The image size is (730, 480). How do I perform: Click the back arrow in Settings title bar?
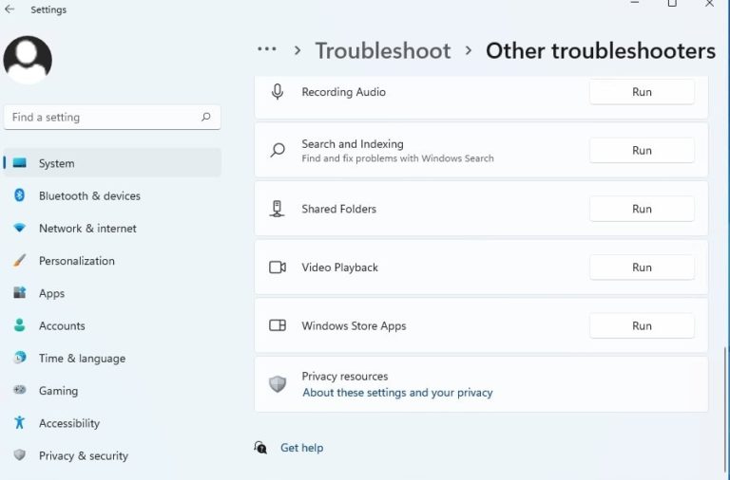tap(10, 9)
